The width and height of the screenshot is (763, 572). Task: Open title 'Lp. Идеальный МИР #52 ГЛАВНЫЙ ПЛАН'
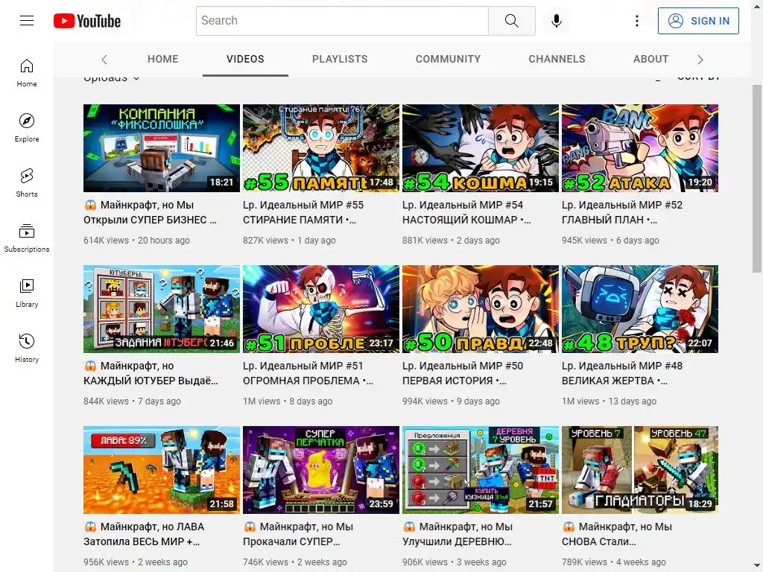622,212
